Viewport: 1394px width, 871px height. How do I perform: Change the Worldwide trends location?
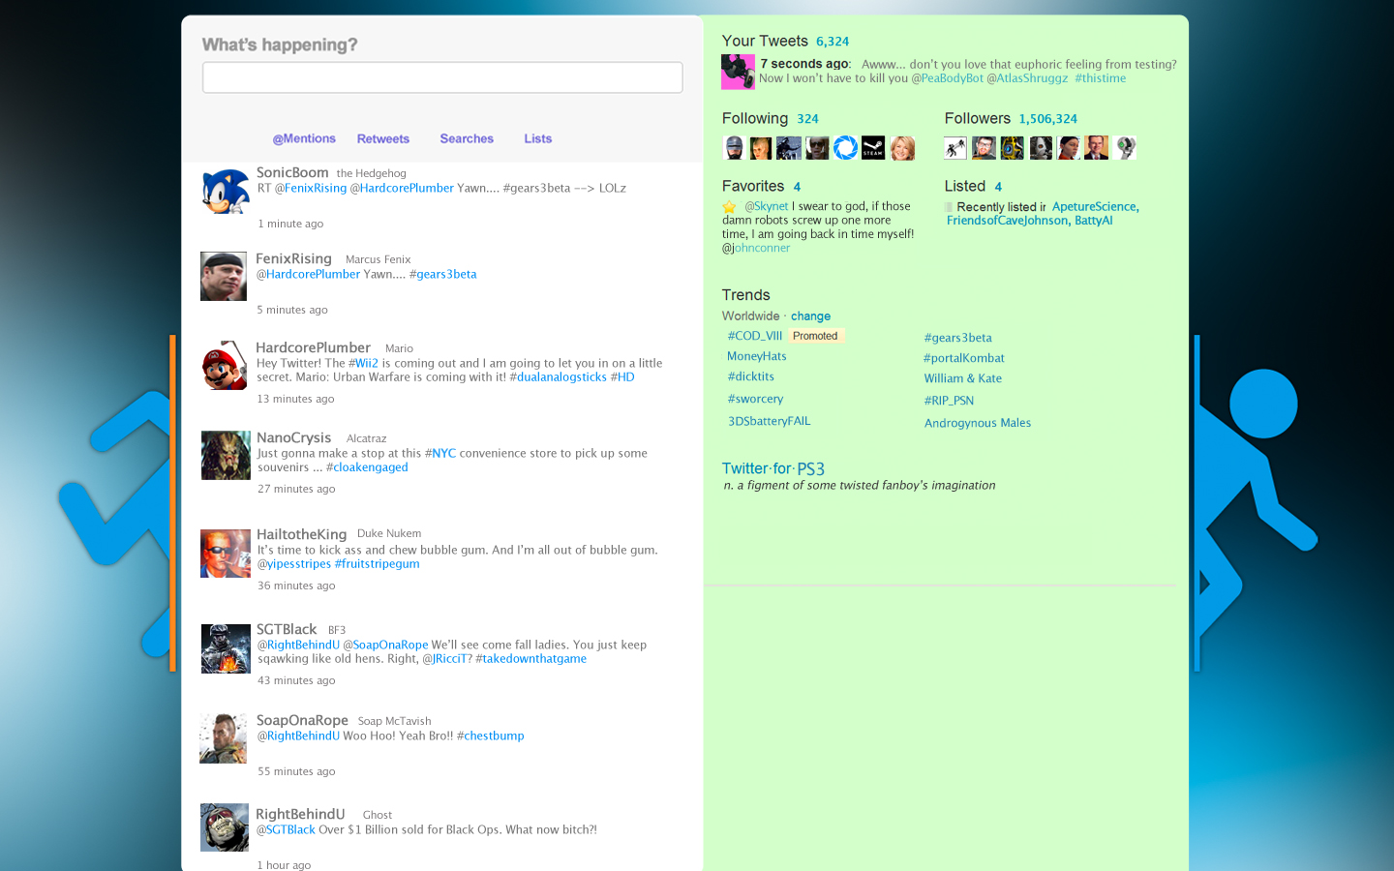(810, 316)
